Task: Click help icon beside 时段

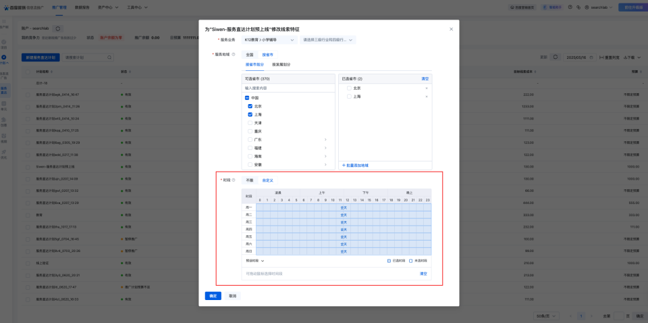Action: point(234,180)
